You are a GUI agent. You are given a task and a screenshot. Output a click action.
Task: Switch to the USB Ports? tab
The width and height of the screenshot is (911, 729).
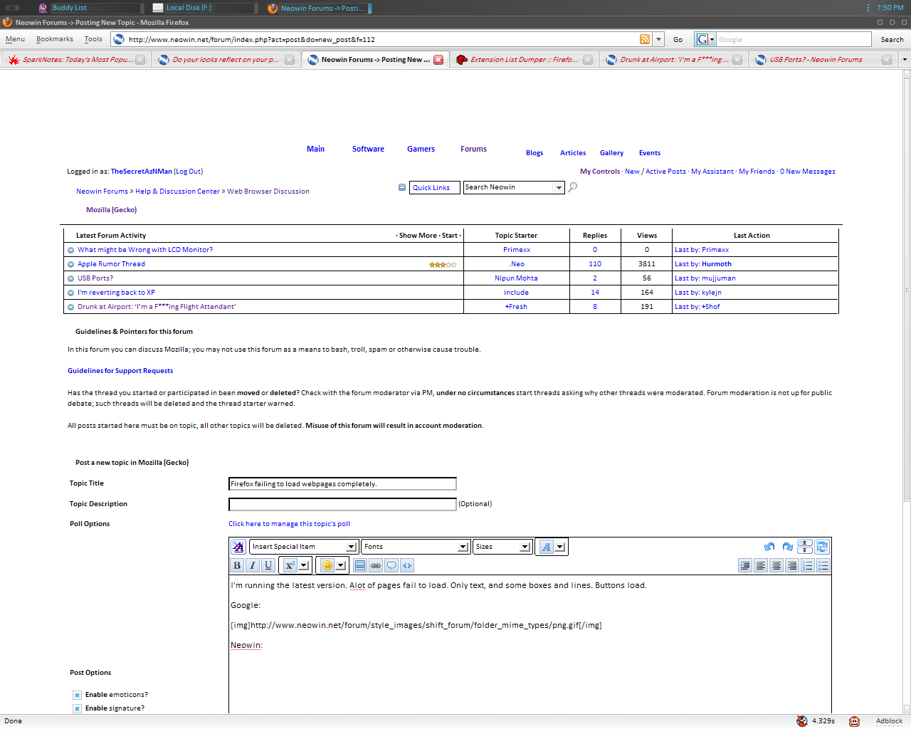(x=816, y=60)
